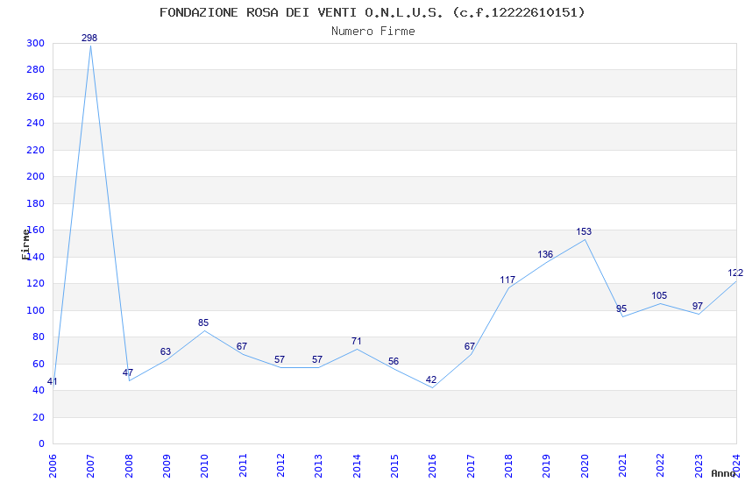745x482 pixels.
Task: Click the x-axis year 2010
Action: 204,465
